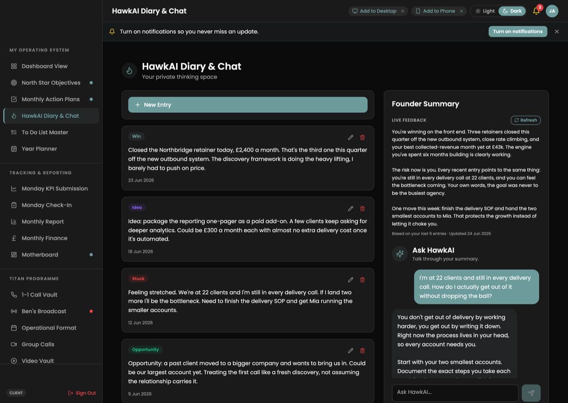568x403 pixels.
Task: Delete the Opportunity entry dated 5 Jun 2026
Action: pyautogui.click(x=362, y=350)
